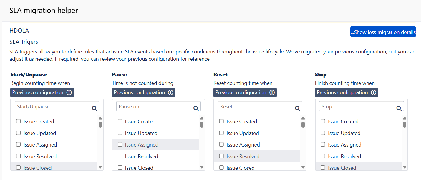Click the search icon in Start/Unpause field

pos(94,108)
